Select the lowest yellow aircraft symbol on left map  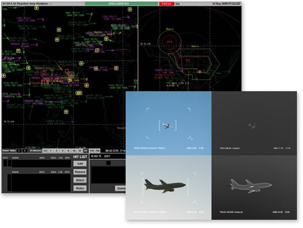pyautogui.click(x=66, y=112)
